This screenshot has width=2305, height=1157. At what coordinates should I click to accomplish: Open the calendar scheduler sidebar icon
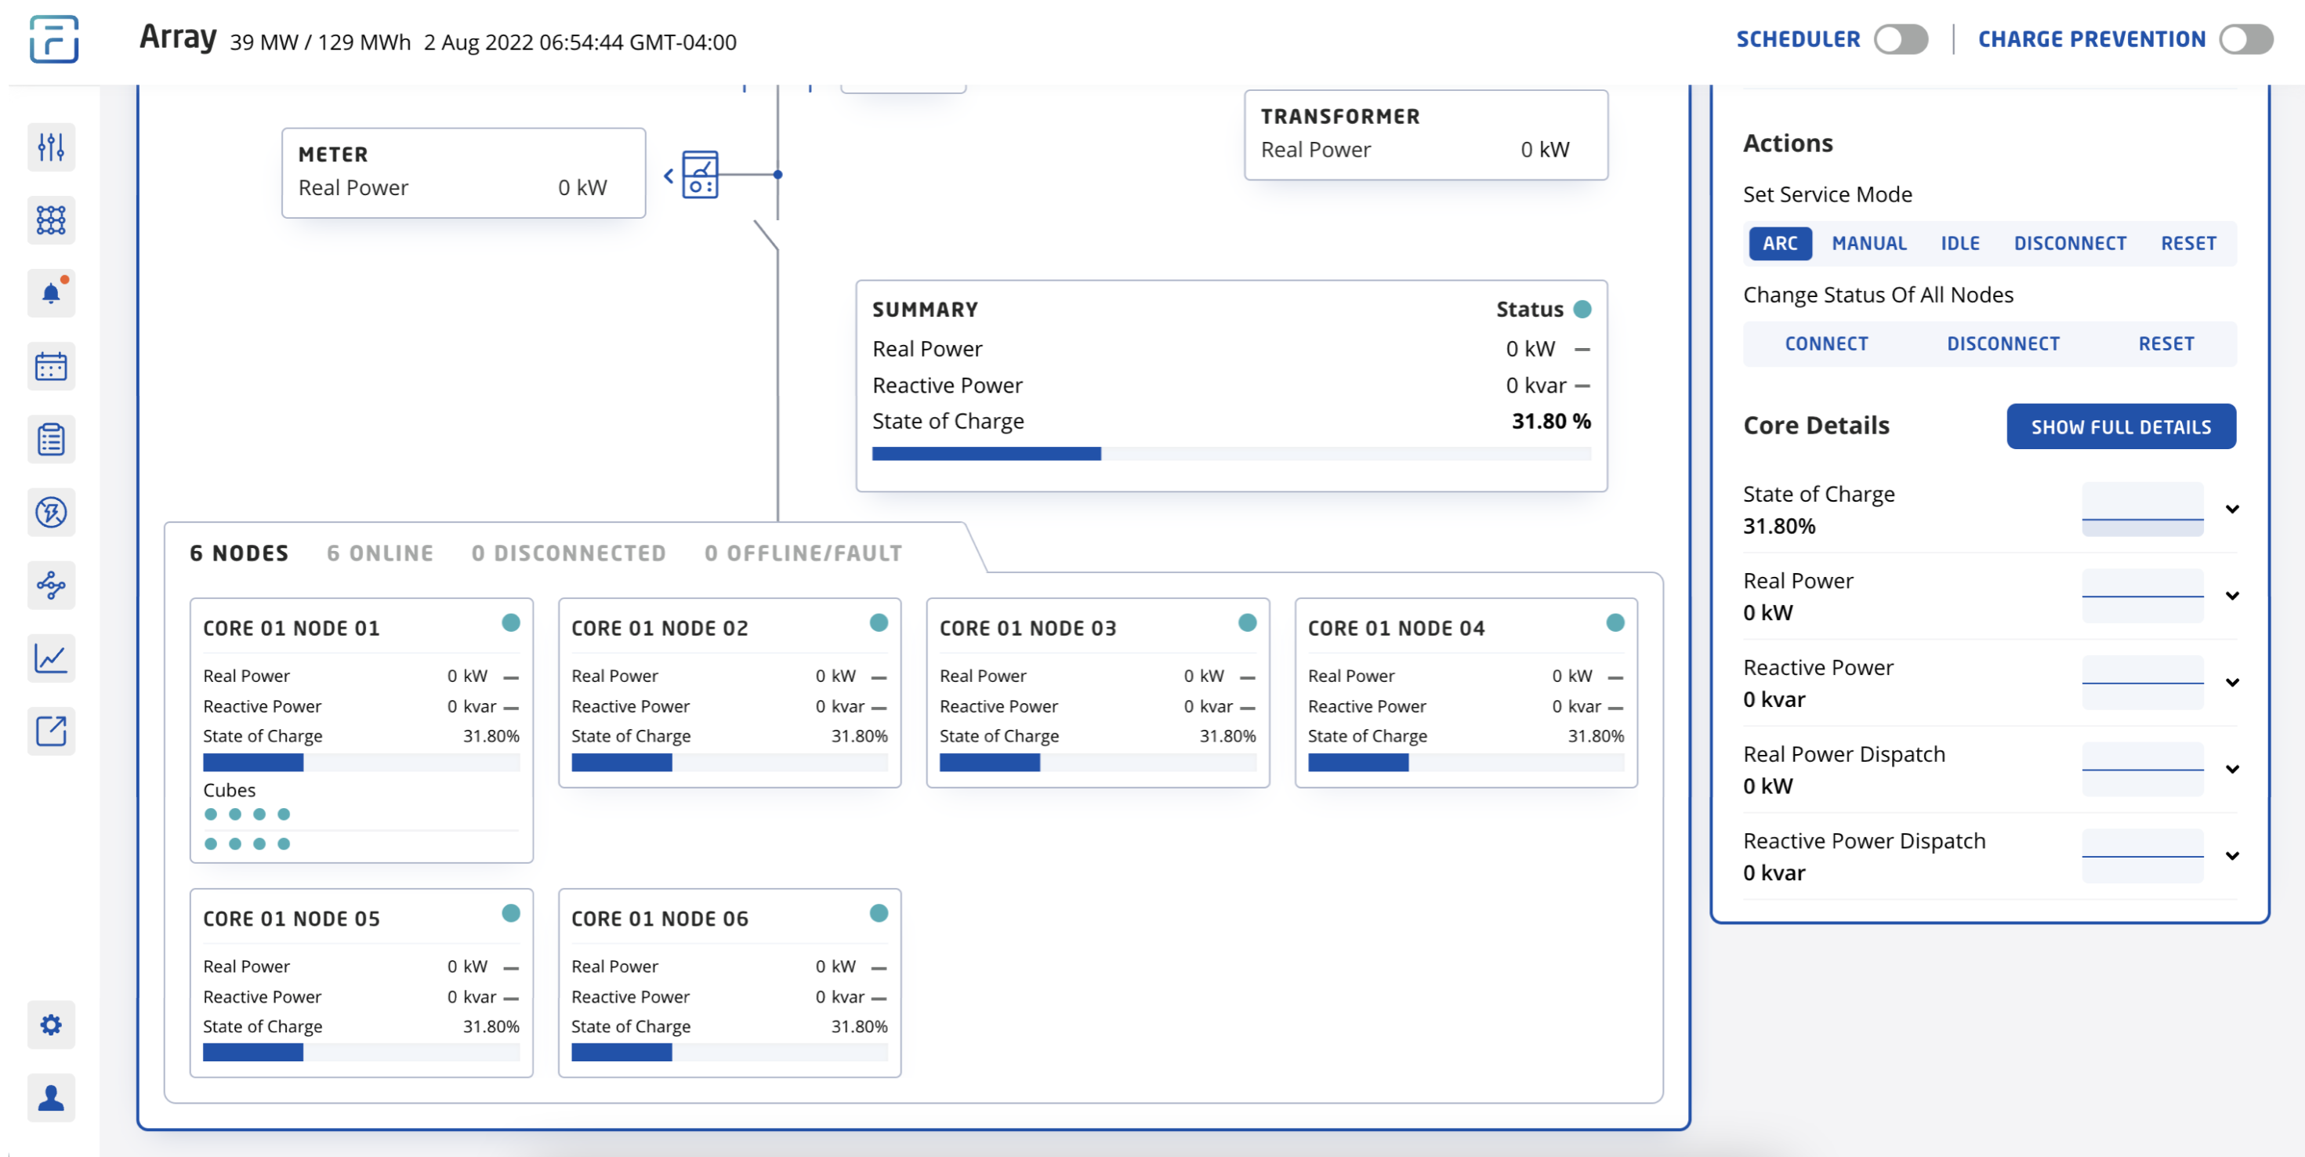click(51, 367)
